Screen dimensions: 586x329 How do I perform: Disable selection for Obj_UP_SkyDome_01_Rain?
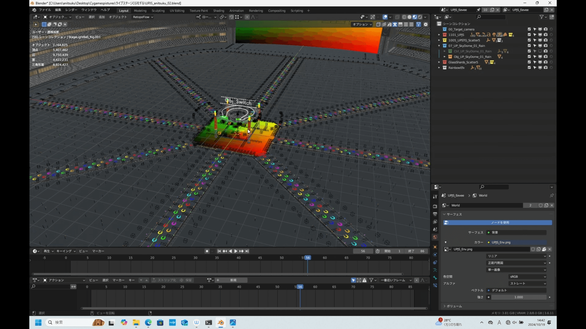tap(535, 57)
